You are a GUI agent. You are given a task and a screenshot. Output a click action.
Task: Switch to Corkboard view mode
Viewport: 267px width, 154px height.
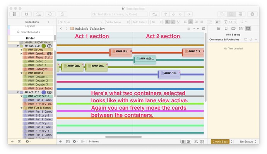pos(231,14)
